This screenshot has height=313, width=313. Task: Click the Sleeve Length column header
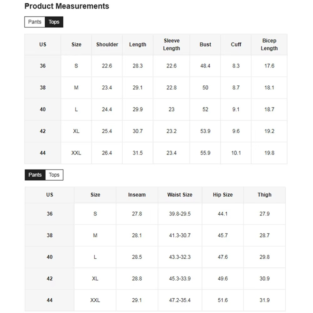[x=171, y=44]
